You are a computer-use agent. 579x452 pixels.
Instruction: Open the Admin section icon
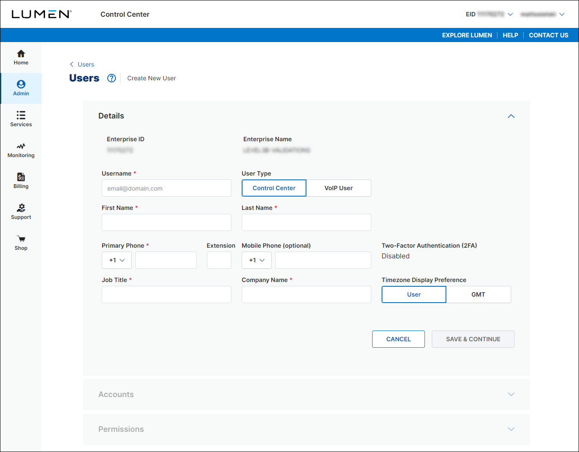21,84
